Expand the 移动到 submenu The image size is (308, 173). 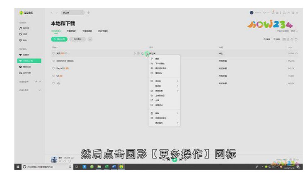(164, 86)
